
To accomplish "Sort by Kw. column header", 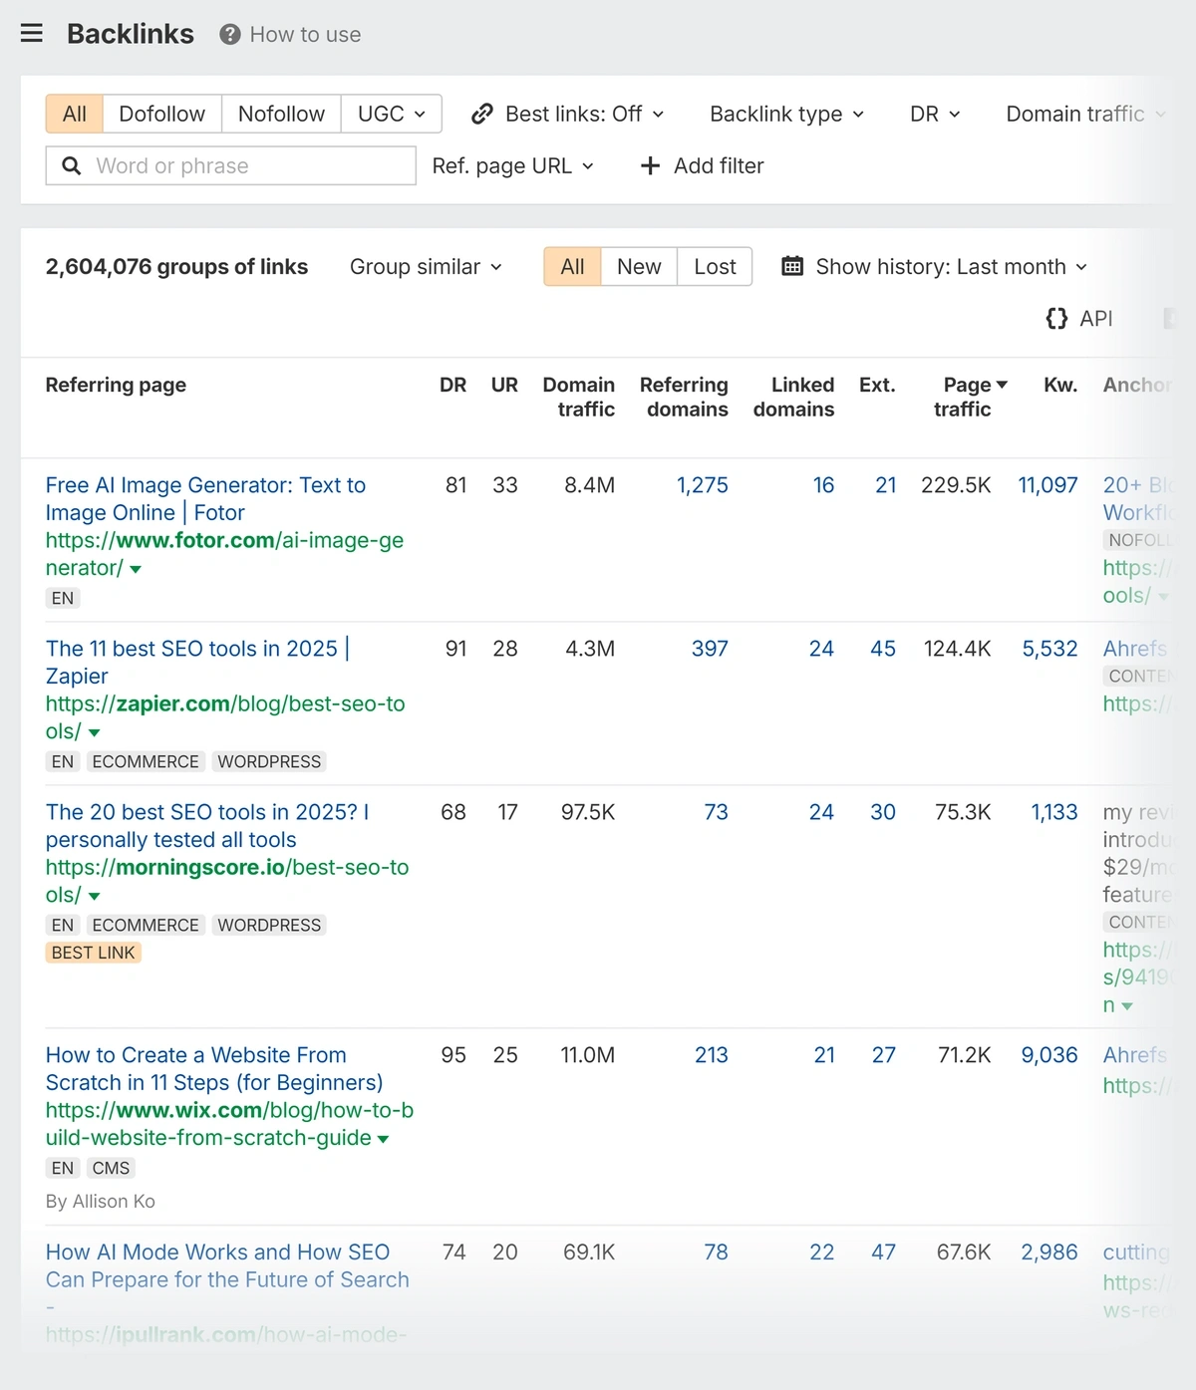I will point(1060,385).
